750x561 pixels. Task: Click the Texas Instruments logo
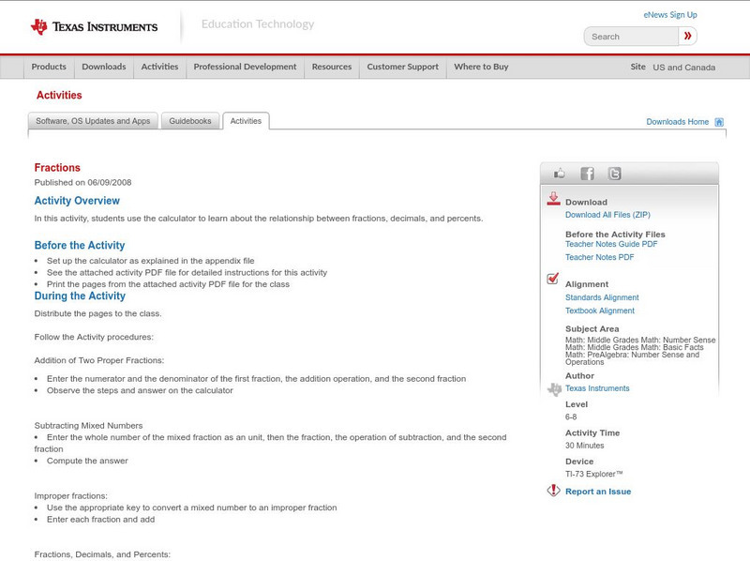tap(94, 27)
